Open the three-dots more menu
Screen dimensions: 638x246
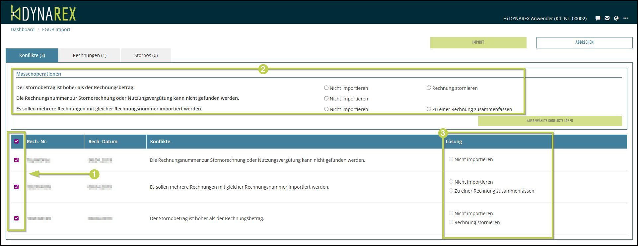(x=625, y=18)
